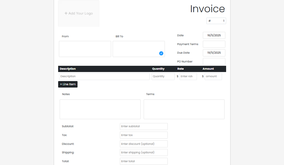Click the Description column header

(x=68, y=69)
